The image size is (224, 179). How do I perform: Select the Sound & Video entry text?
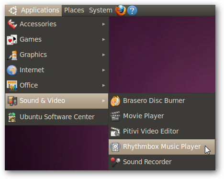tap(42, 101)
